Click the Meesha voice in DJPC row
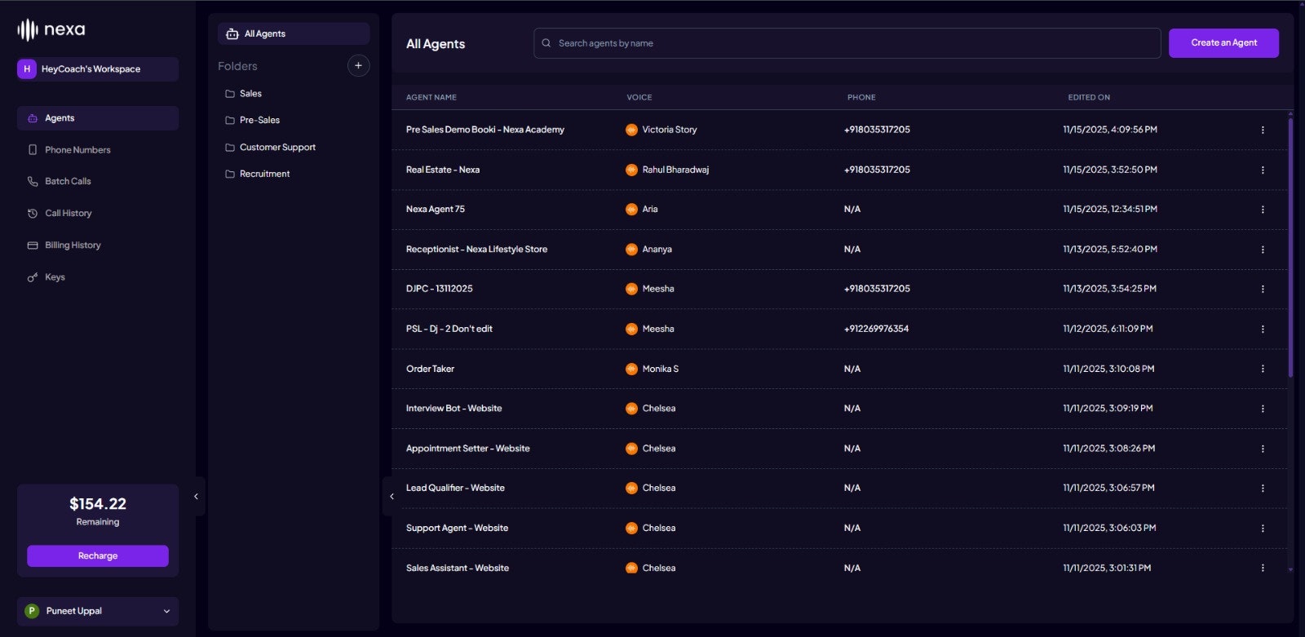The height and width of the screenshot is (637, 1305). [658, 289]
